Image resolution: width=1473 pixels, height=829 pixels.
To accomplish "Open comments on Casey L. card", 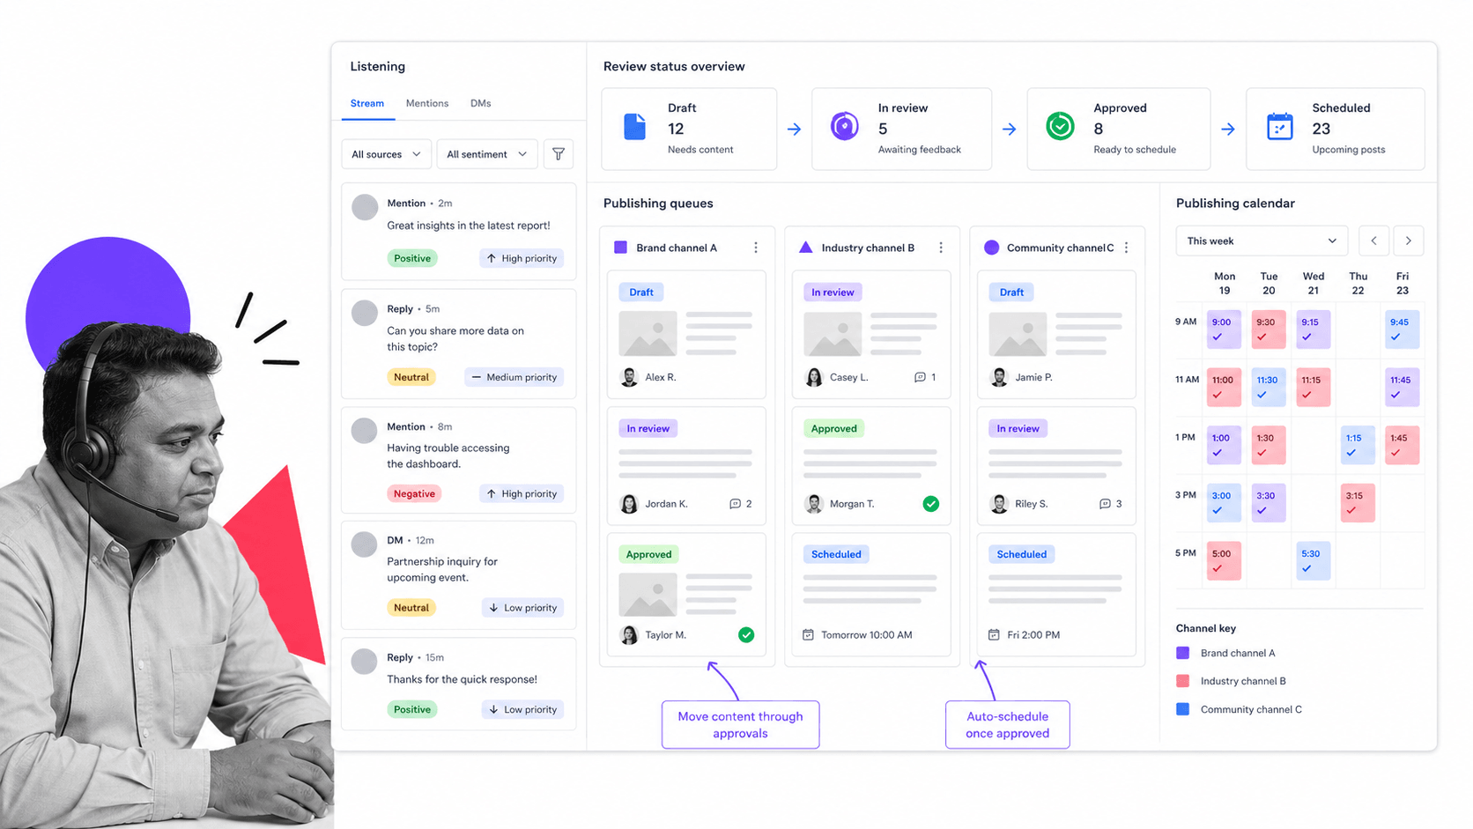I will (x=925, y=377).
